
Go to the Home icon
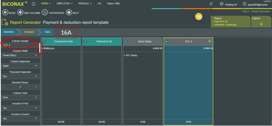tap(34, 4)
